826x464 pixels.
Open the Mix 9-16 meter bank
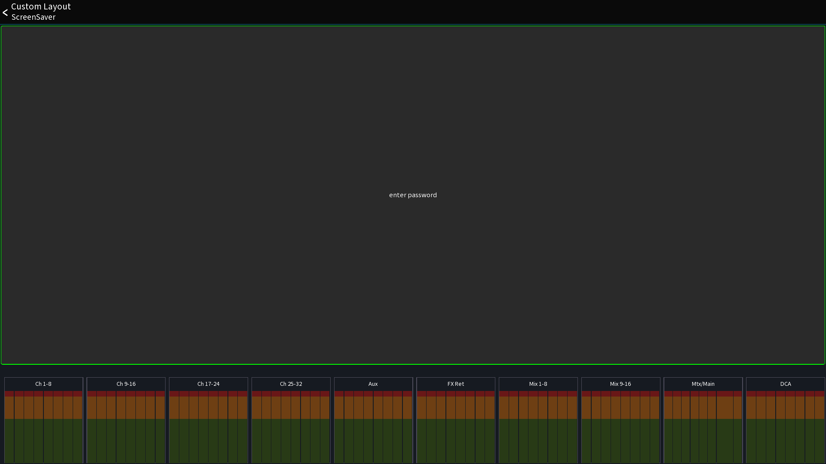(x=620, y=384)
